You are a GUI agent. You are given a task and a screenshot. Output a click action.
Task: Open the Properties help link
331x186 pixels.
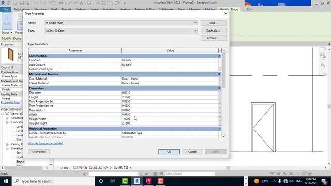coord(10,102)
